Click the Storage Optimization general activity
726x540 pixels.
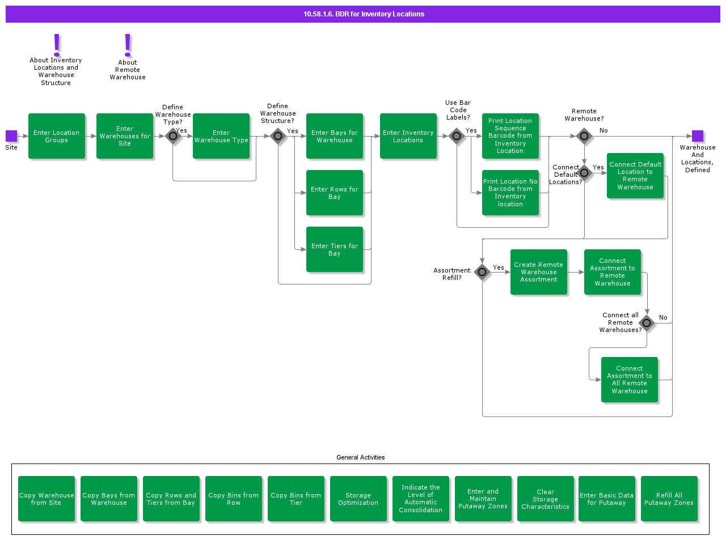pos(358,499)
